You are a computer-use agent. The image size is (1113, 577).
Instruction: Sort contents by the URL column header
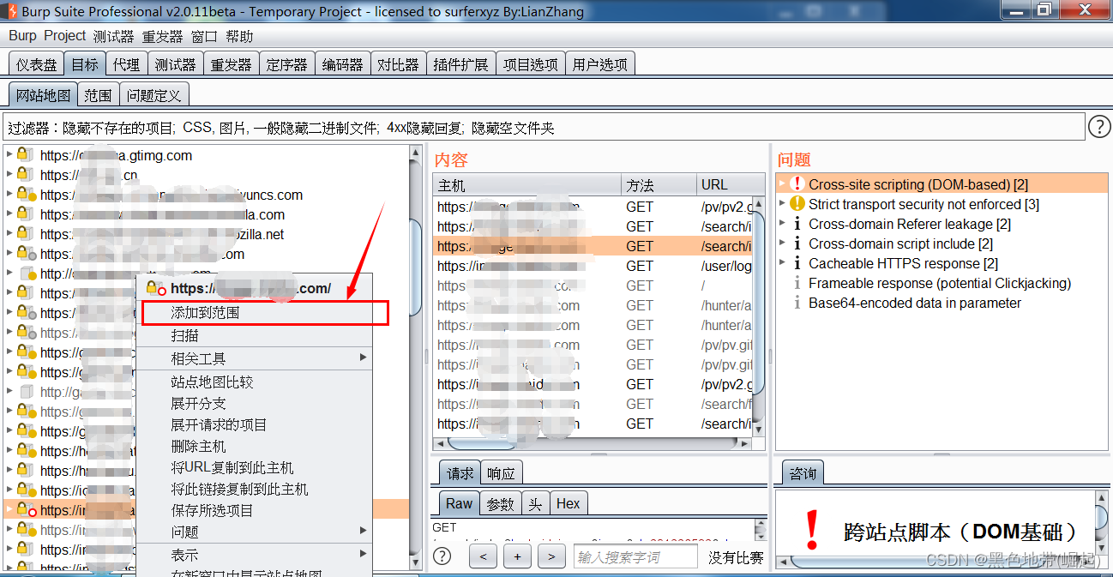tap(730, 184)
